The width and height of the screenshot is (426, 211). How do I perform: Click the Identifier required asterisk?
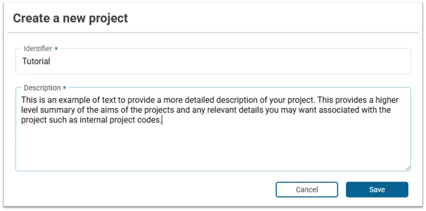[x=56, y=49]
